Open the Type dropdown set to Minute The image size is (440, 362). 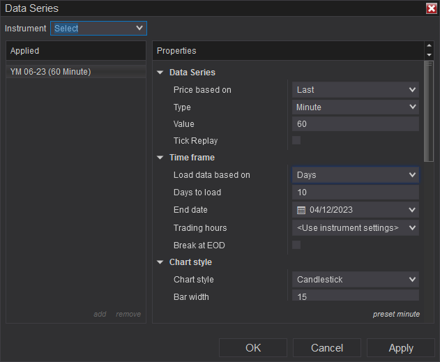[x=356, y=107]
